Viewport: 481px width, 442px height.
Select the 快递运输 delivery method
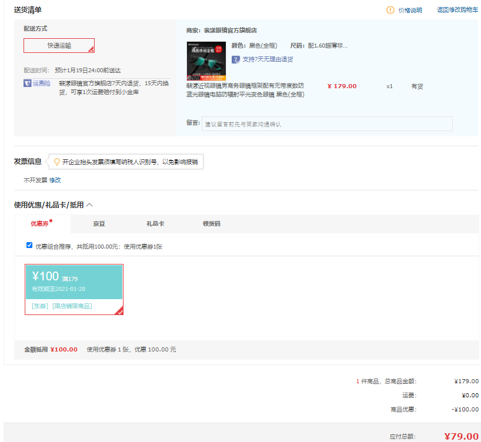coord(59,45)
